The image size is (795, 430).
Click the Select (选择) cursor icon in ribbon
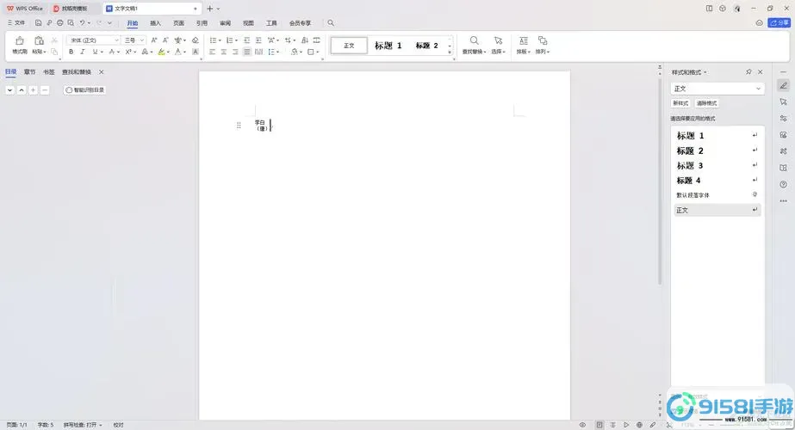click(499, 41)
